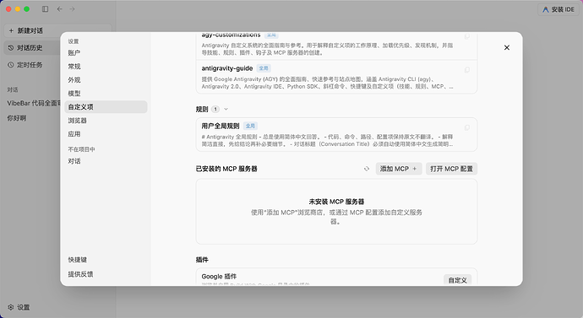
Task: Click the Google 插件 entry title
Action: (x=219, y=277)
